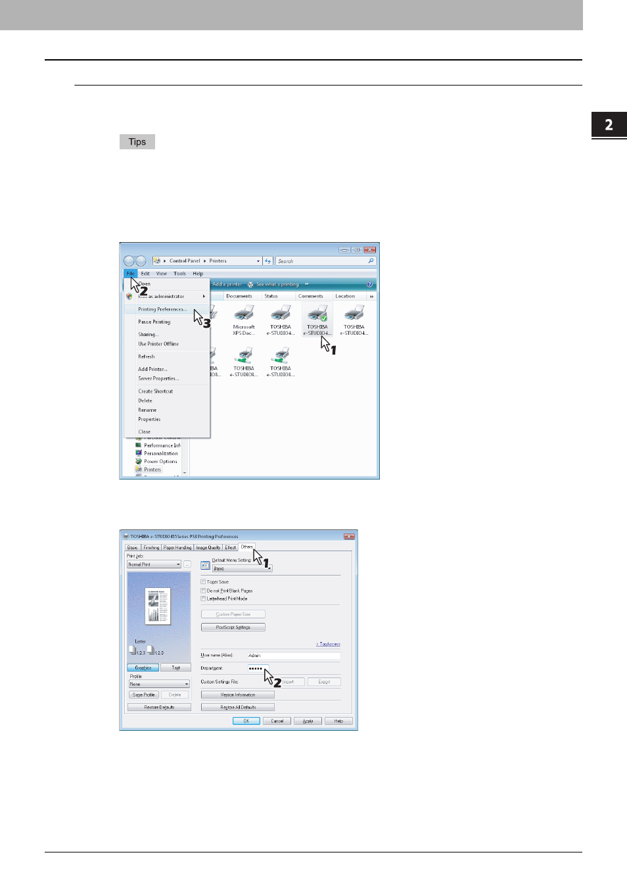Click the Status column header
This screenshot has width=627, height=888.
279,297
